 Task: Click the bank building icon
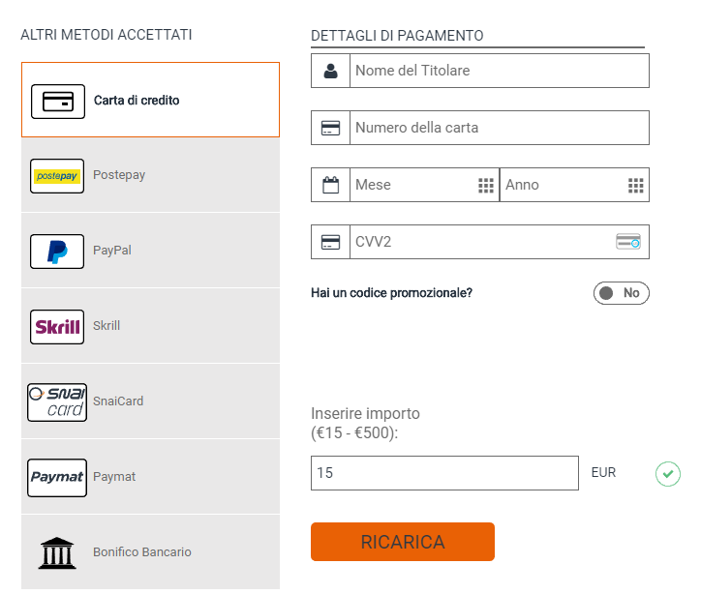coord(57,553)
